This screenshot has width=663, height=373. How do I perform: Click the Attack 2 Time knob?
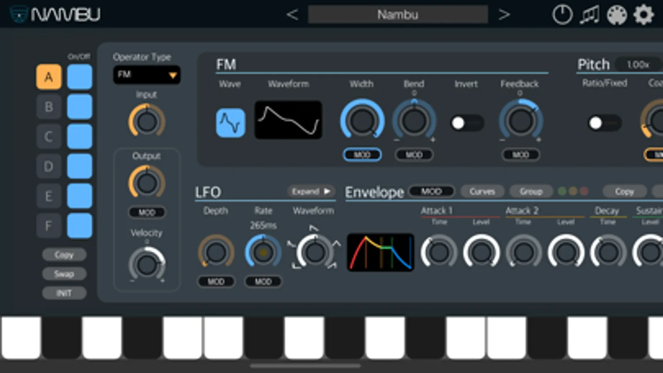tap(523, 252)
